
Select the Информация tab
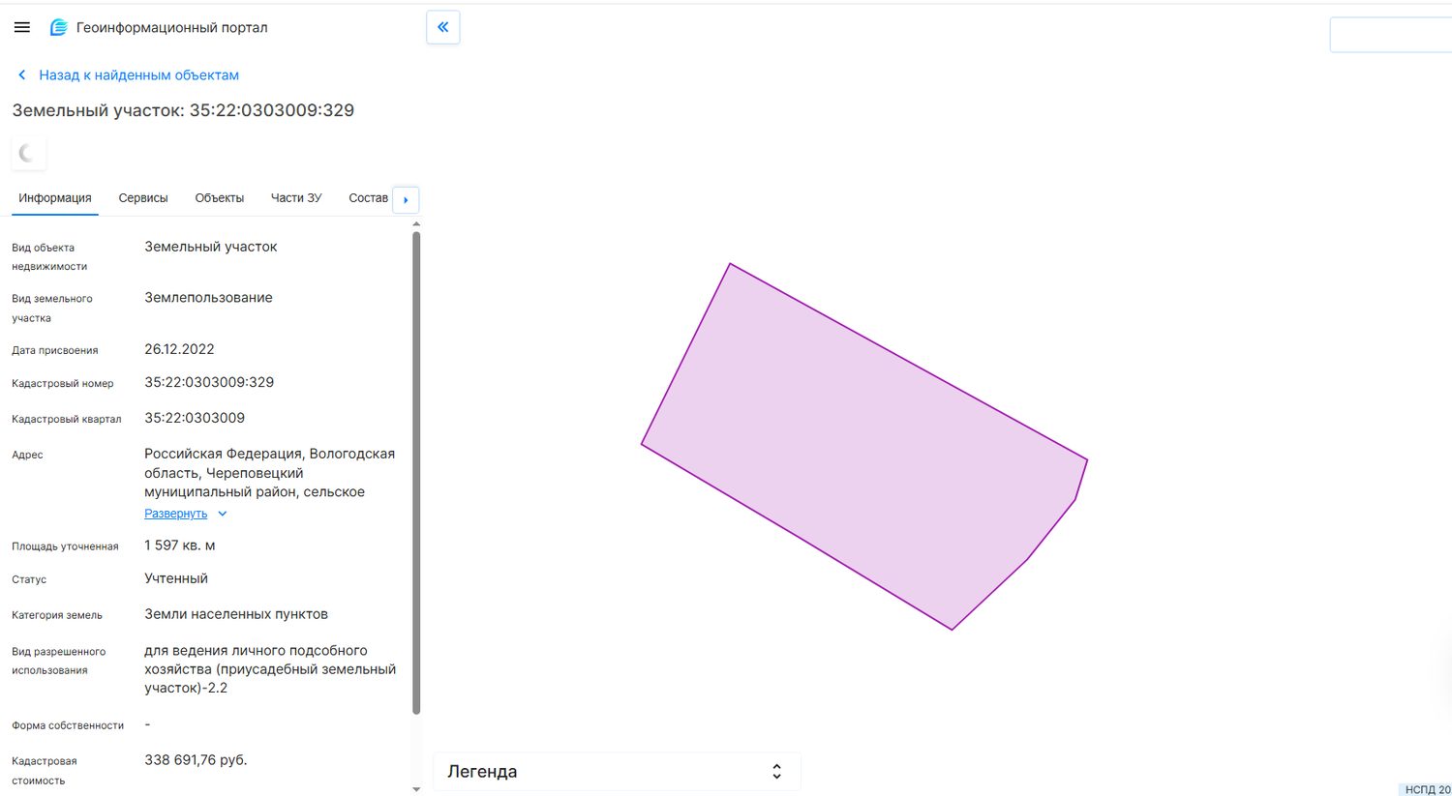coord(55,198)
